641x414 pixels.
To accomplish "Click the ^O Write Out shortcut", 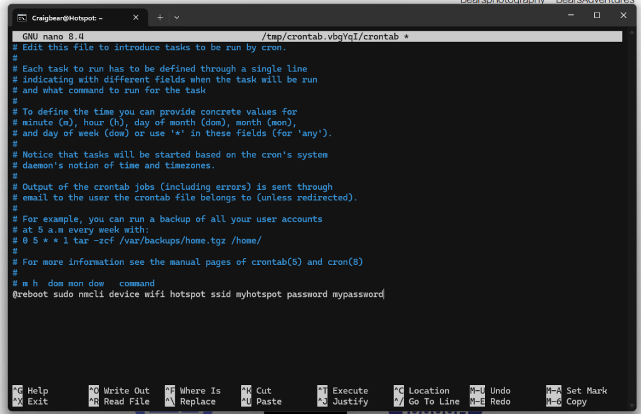I will [119, 391].
